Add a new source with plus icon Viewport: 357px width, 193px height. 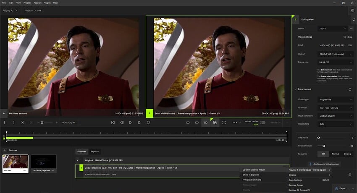pyautogui.click(x=5, y=150)
